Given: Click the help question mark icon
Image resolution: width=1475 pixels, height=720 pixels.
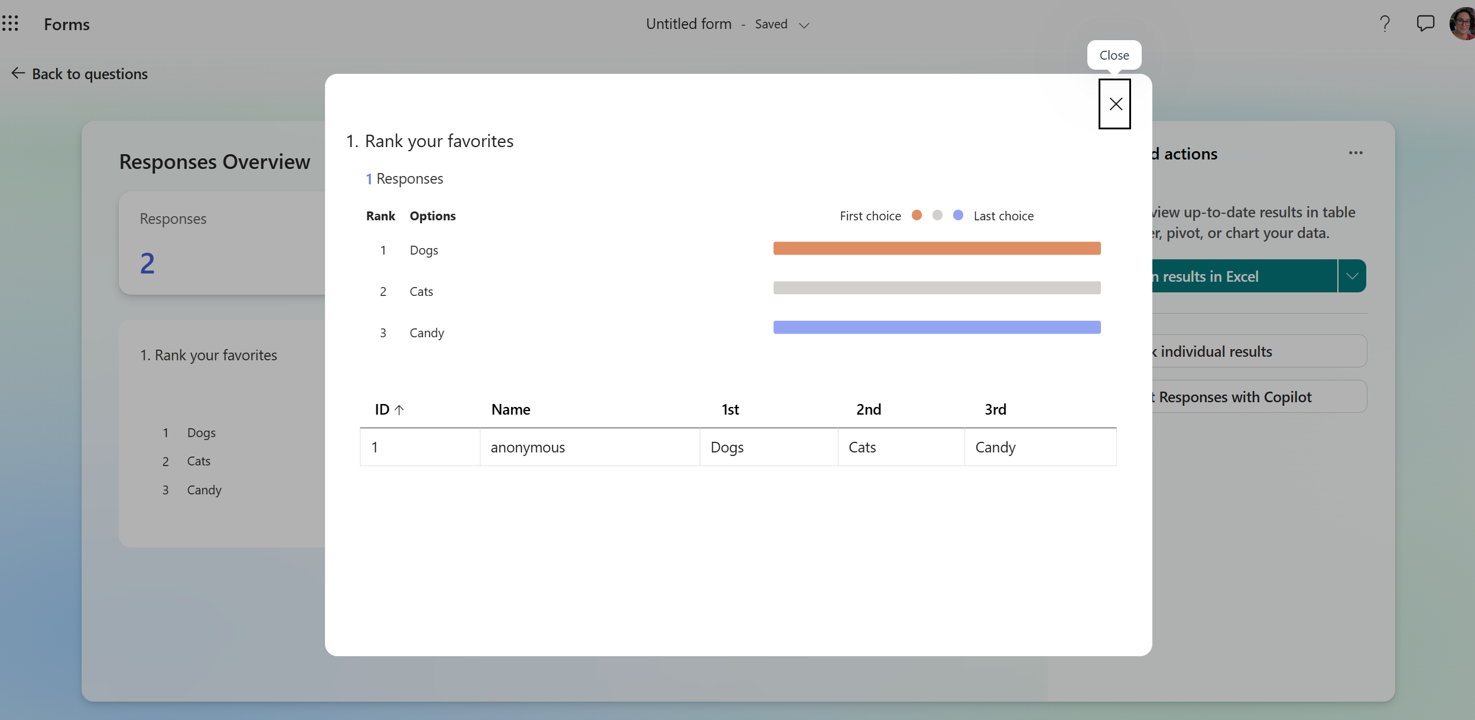Looking at the screenshot, I should point(1385,24).
